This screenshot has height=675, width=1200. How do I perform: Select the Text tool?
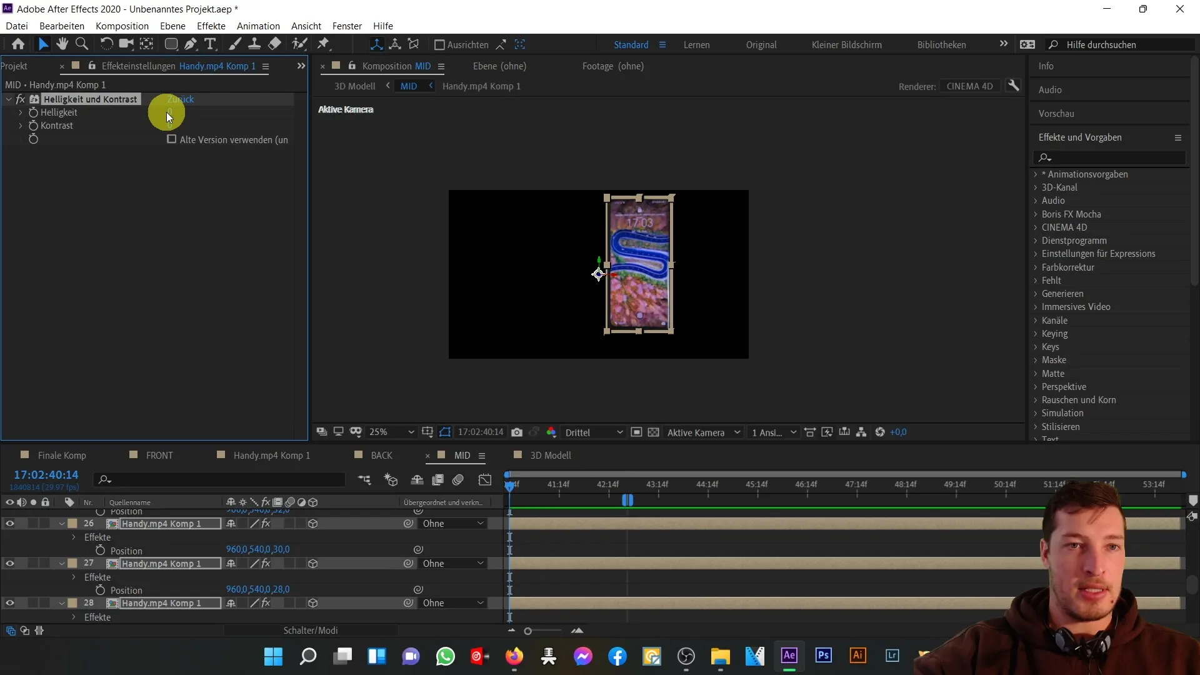pyautogui.click(x=211, y=44)
